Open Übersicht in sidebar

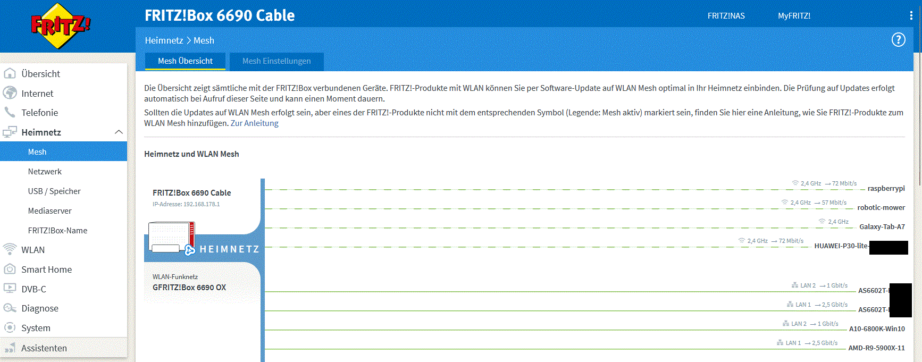point(63,73)
